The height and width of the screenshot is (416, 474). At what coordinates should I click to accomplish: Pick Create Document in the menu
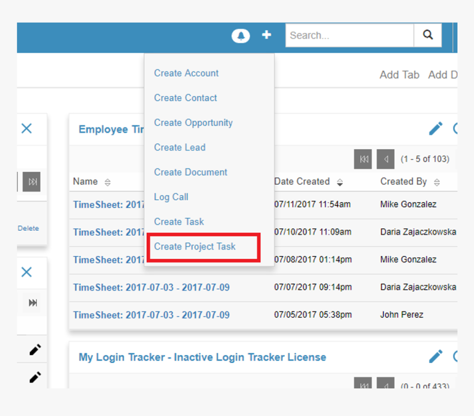click(x=191, y=172)
